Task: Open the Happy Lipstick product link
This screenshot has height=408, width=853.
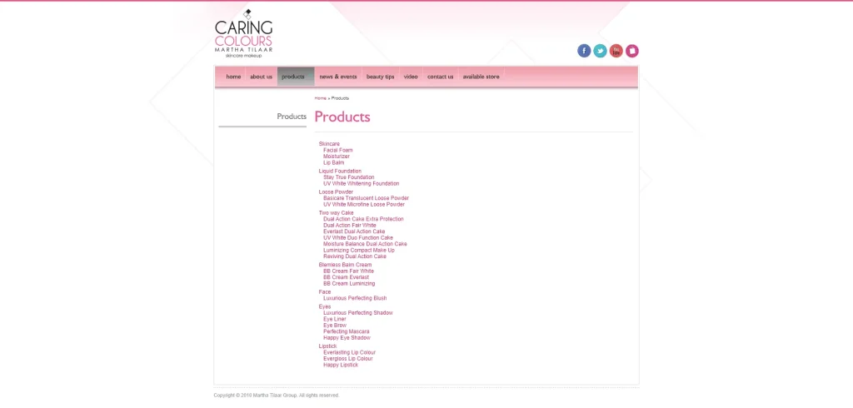Action: [341, 365]
